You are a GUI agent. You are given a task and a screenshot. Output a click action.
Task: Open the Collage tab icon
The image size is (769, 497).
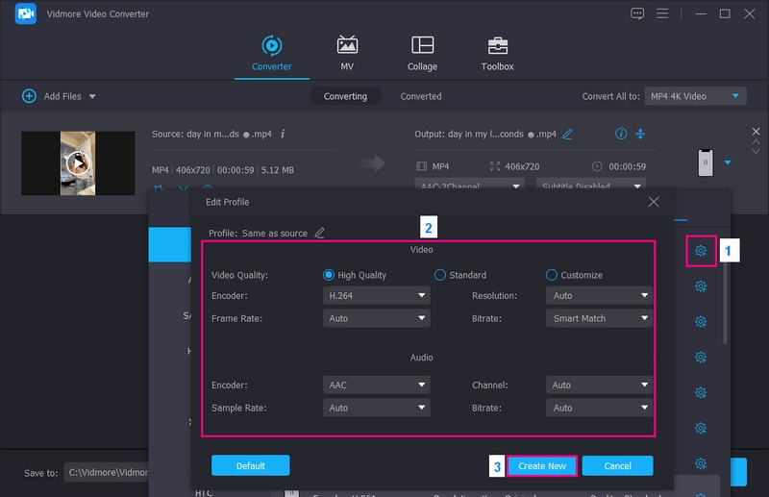422,45
